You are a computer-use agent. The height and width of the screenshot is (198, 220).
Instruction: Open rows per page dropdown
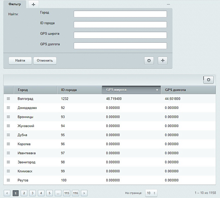[x=151, y=193]
